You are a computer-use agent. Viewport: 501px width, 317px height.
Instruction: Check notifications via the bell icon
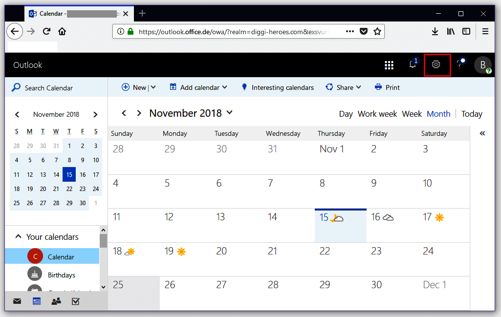point(412,64)
